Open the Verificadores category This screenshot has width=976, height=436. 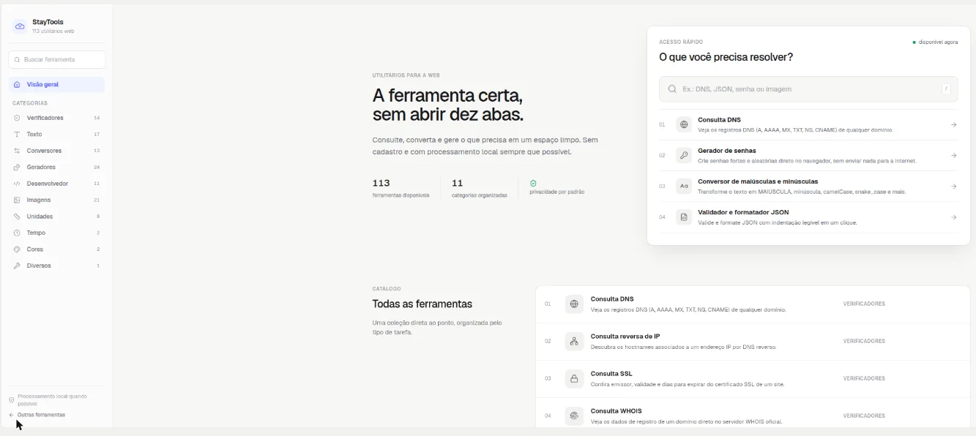coord(56,118)
